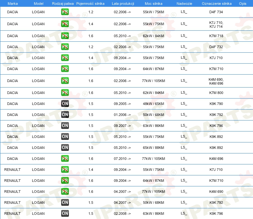
Task: Click the power value 65kW / 88KM
Action: coord(153,147)
